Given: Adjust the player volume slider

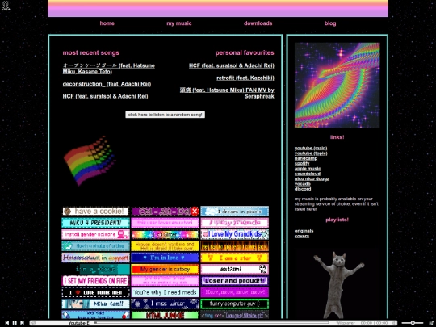Looking at the screenshot, I should coord(413,322).
